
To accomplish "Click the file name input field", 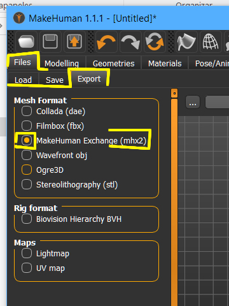I will click(x=217, y=102).
